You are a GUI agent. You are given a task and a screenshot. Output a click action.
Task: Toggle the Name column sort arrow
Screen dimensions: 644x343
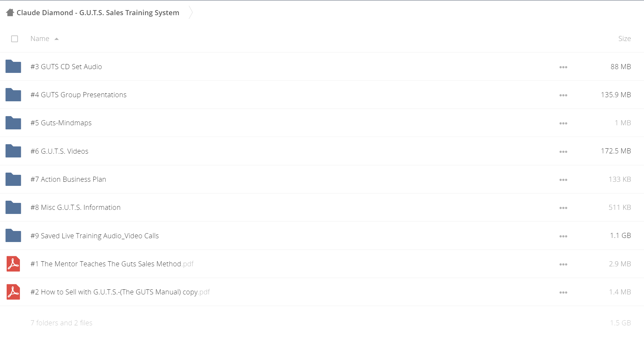[x=57, y=39]
